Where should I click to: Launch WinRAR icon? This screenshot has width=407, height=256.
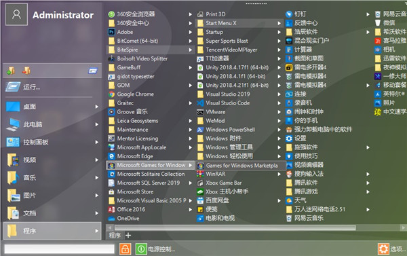point(200,174)
